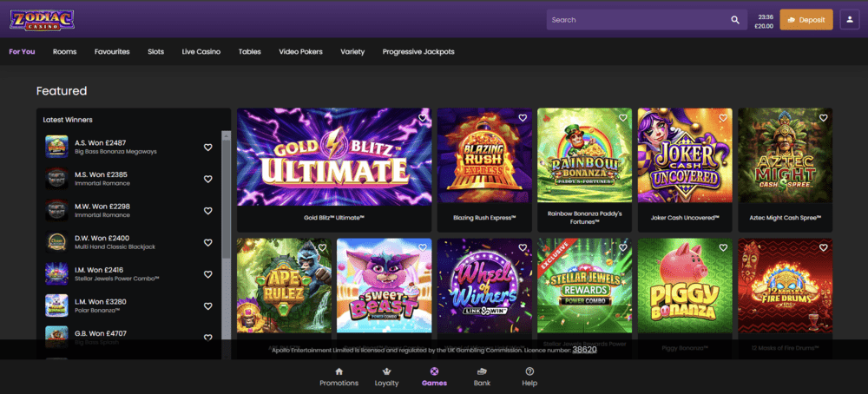Favourite the M.S. Won £2385 game
This screenshot has height=394, width=868.
(x=208, y=179)
